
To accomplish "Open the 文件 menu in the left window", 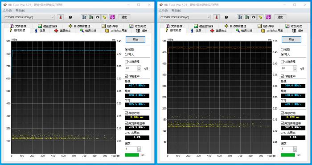I will click(x=7, y=10).
